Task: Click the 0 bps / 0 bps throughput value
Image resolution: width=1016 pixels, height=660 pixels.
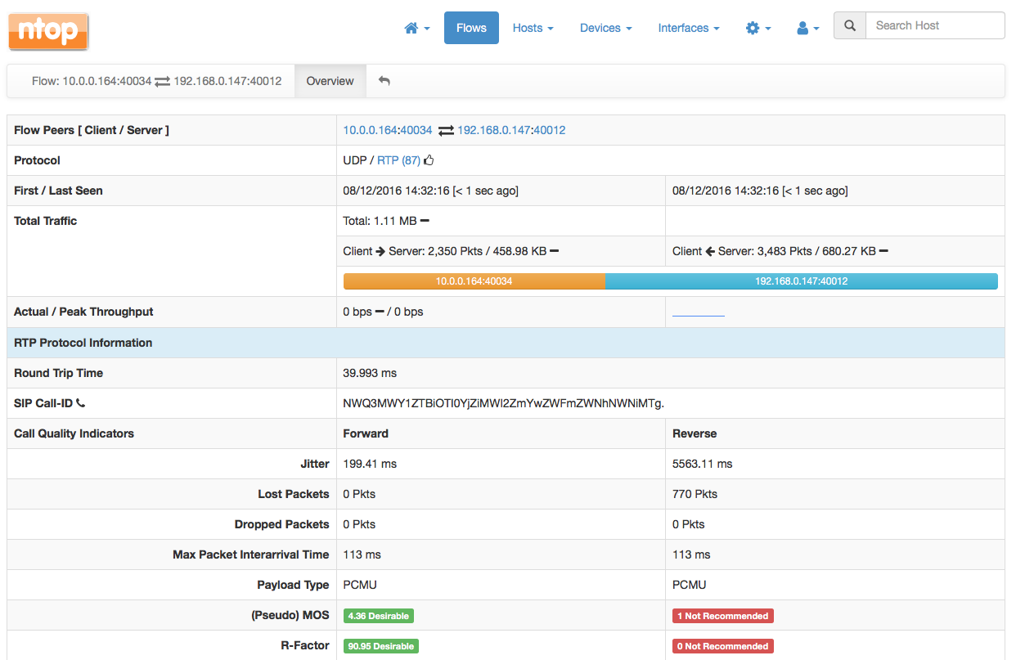Action: click(x=383, y=312)
